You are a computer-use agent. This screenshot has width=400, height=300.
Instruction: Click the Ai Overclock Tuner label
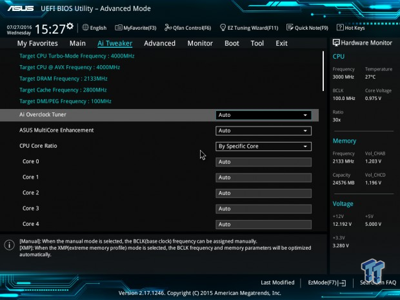coord(43,115)
